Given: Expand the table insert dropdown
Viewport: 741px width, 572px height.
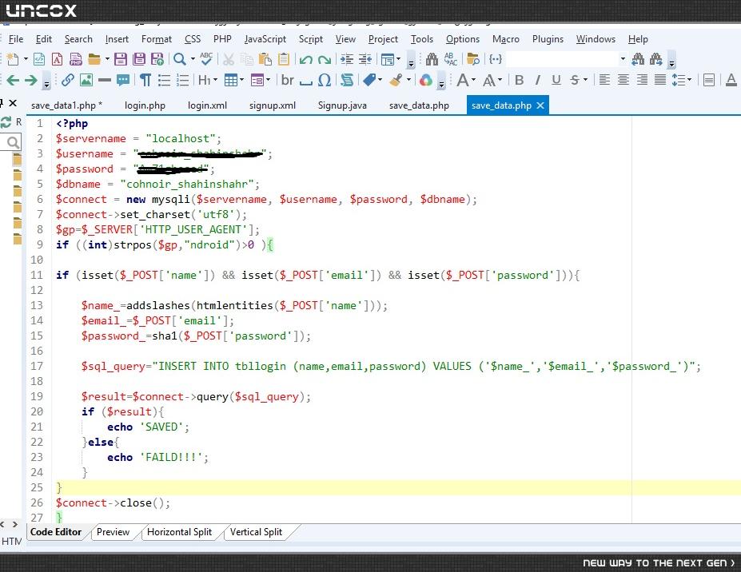Looking at the screenshot, I should click(x=242, y=80).
